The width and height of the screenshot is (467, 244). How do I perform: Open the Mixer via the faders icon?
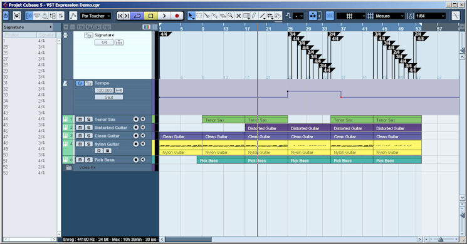click(x=61, y=16)
